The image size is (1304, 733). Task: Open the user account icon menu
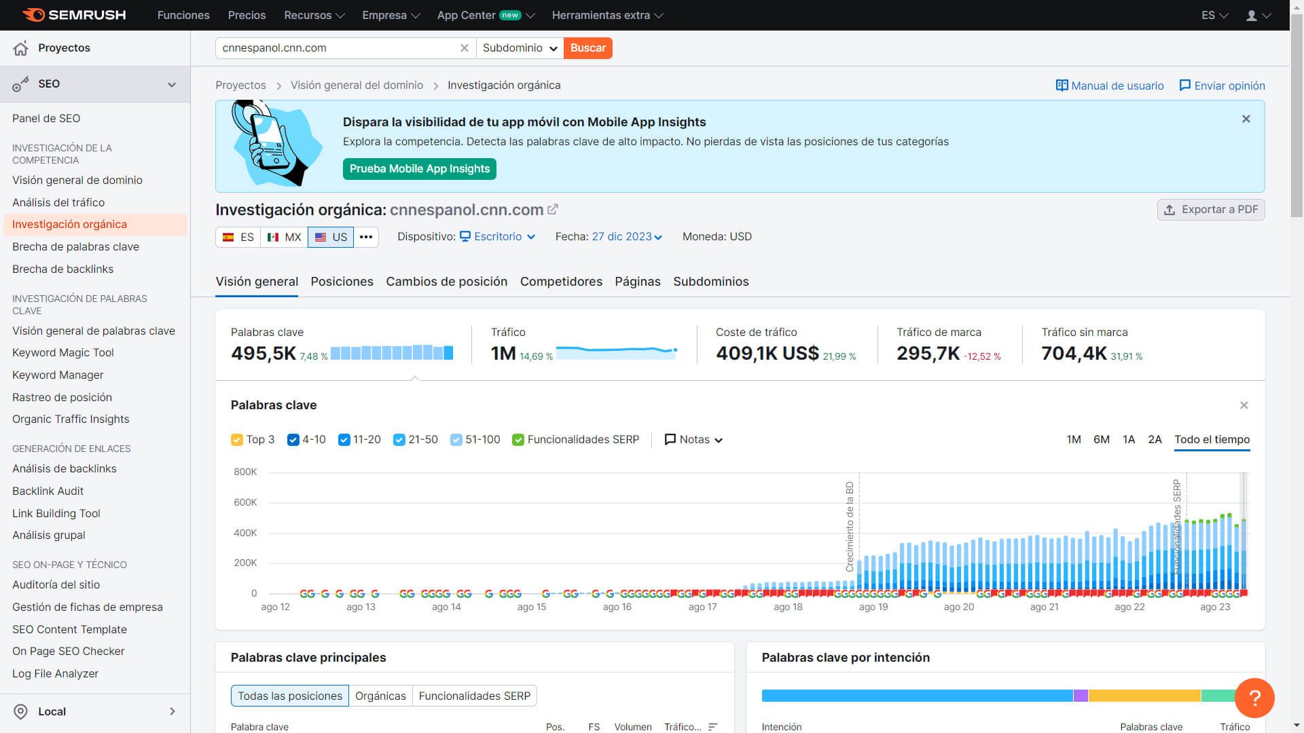(1258, 15)
